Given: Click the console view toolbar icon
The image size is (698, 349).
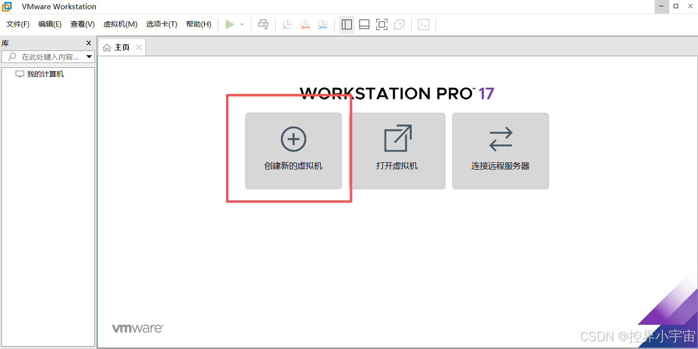Looking at the screenshot, I should point(423,24).
